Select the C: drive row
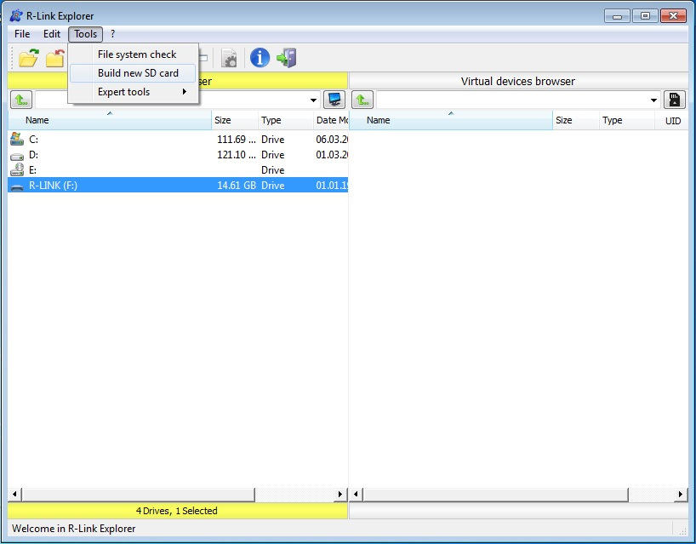This screenshot has height=544, width=696. [x=178, y=140]
